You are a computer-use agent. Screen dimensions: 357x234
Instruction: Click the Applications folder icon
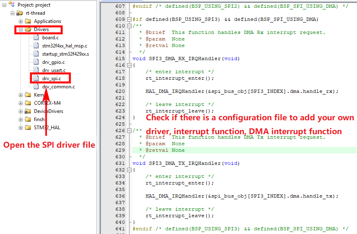[x=28, y=21]
